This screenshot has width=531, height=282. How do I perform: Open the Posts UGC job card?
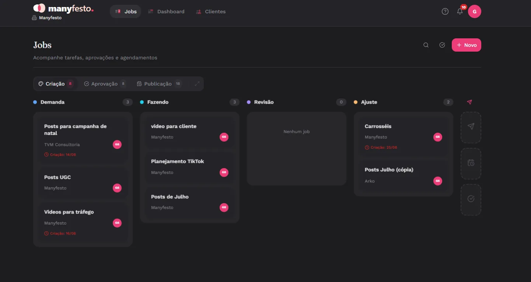tap(83, 183)
